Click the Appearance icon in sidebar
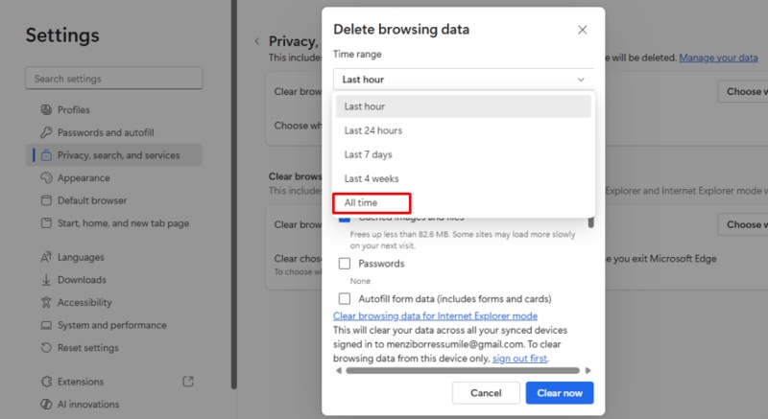The image size is (768, 419). click(x=46, y=177)
